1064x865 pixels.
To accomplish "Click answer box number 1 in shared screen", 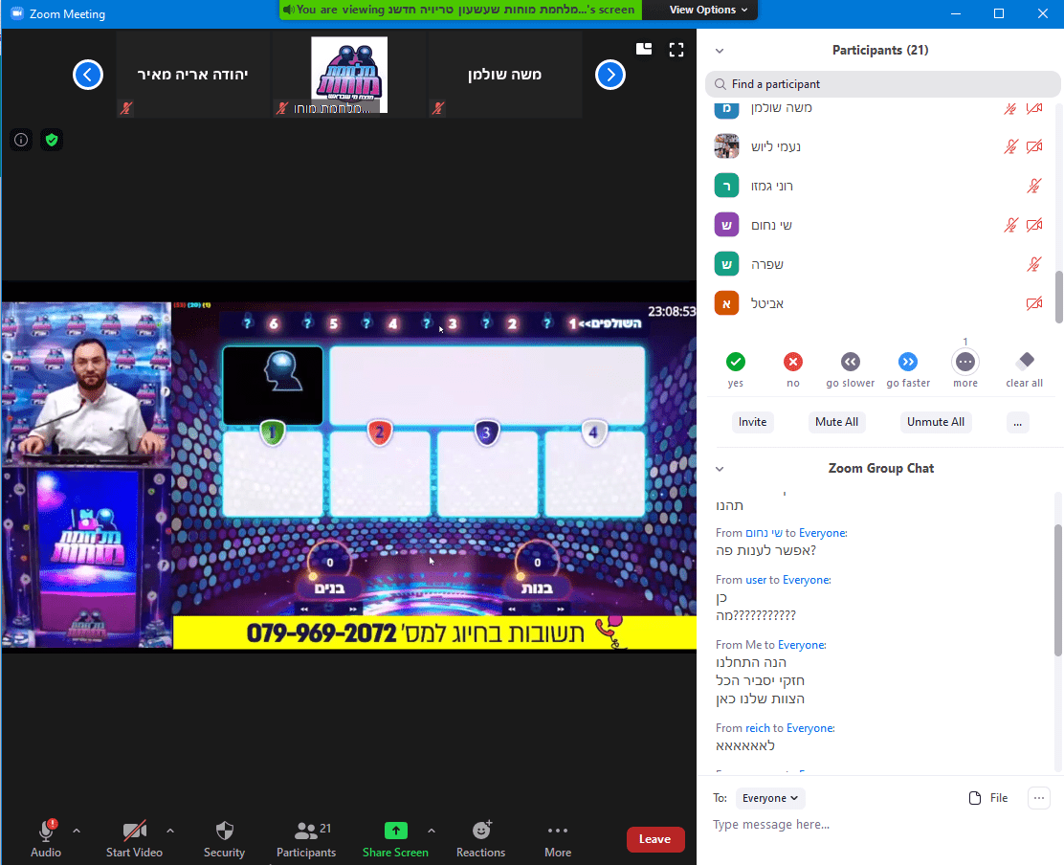I will click(x=273, y=475).
